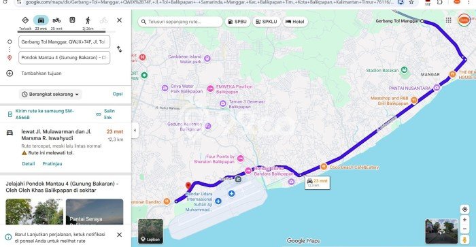Click the Gedung Kesenian Balikpapan marker
The image size is (476, 247).
(208, 126)
